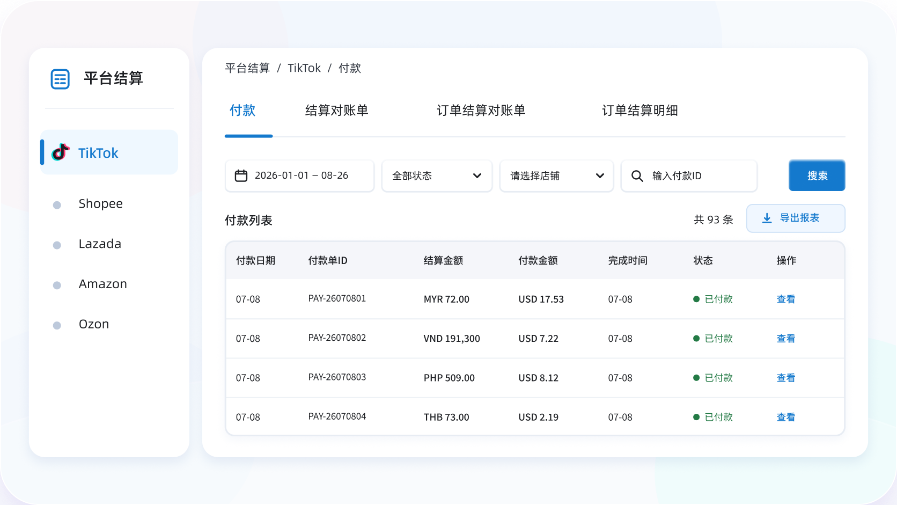Click 查看 for PAY-26070804
This screenshot has height=505, width=897.
click(x=786, y=418)
